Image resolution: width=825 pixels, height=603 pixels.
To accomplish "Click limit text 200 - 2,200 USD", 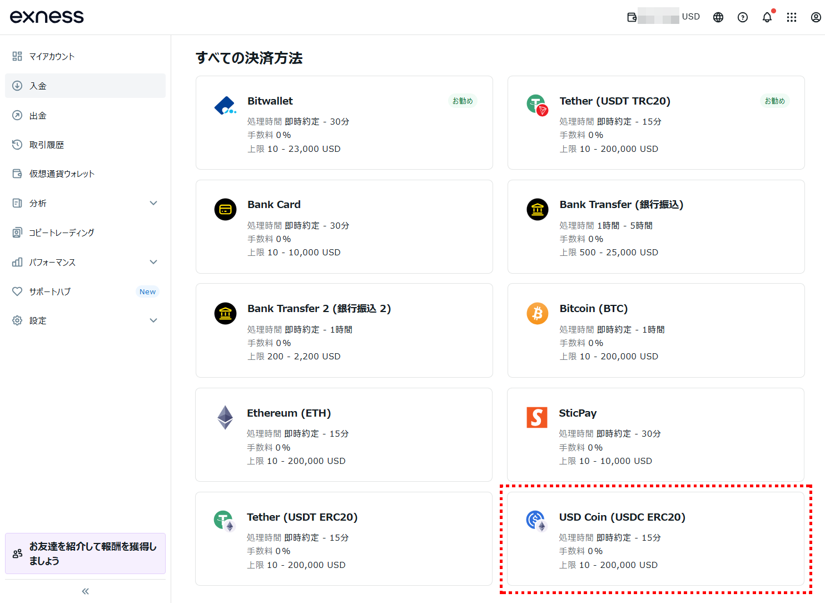I will tap(304, 356).
